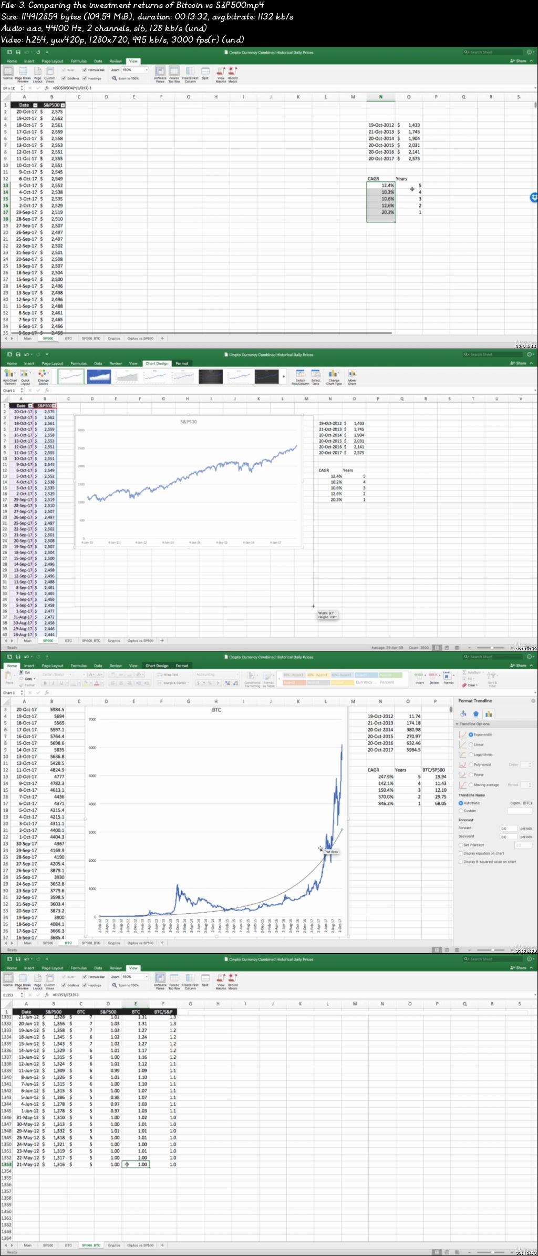Image resolution: width=538 pixels, height=1256 pixels.
Task: Click Zoom to 100% in SP500 View-ribbon window
Action: point(126,78)
